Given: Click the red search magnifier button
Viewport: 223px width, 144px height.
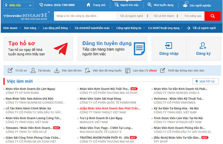Looking at the screenshot, I should 213,16.
